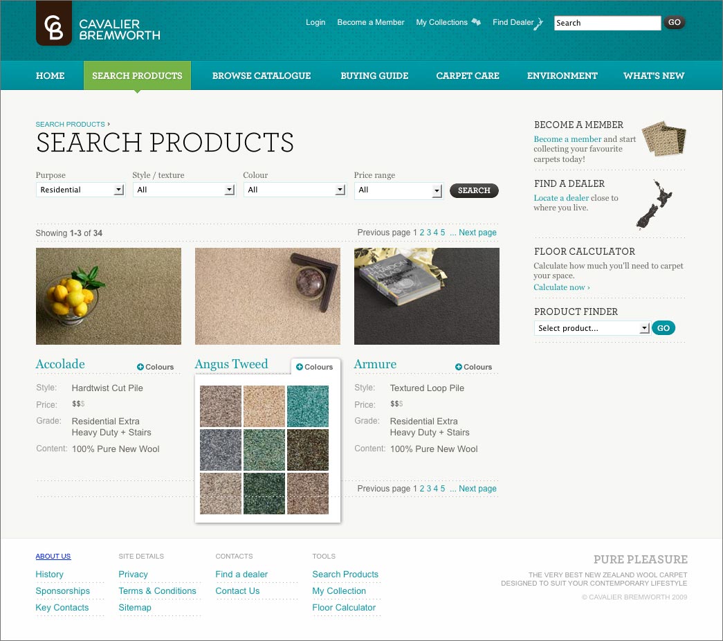
Task: Click the Search Products breadcrumb link
Action: pyautogui.click(x=70, y=124)
